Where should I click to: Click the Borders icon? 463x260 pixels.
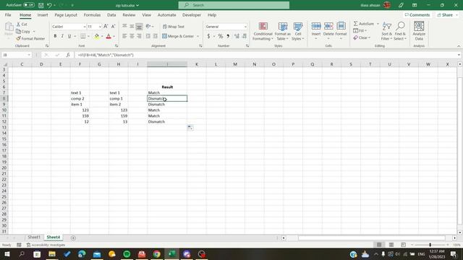[83, 36]
